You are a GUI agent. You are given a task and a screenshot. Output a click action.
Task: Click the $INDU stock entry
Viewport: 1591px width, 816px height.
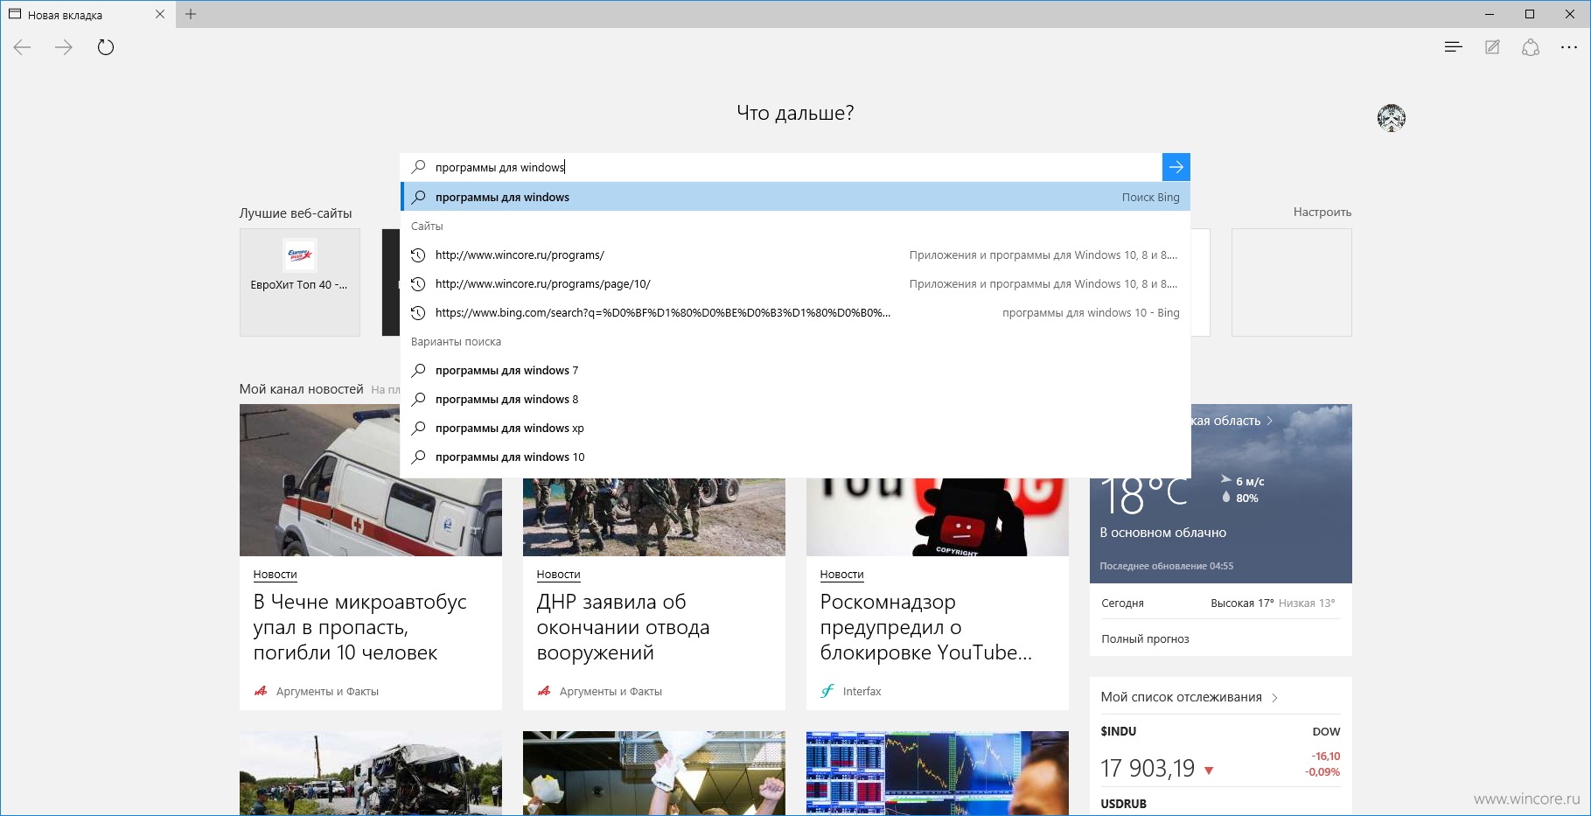[1119, 731]
